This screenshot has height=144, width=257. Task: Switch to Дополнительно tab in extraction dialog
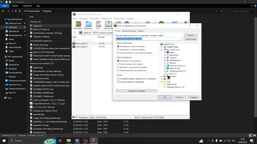coord(129,31)
